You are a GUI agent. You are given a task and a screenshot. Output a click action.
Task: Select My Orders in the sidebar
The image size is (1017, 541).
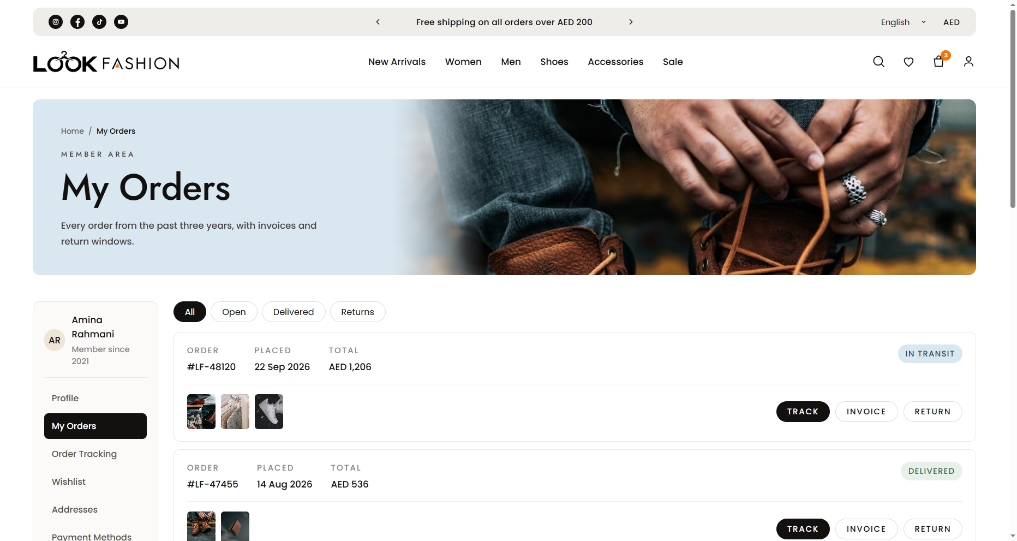coord(95,426)
